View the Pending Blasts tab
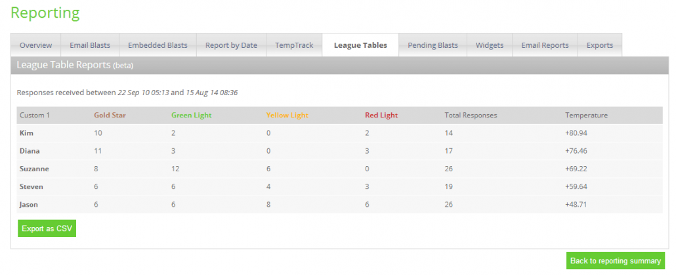The height and width of the screenshot is (275, 676). [433, 45]
